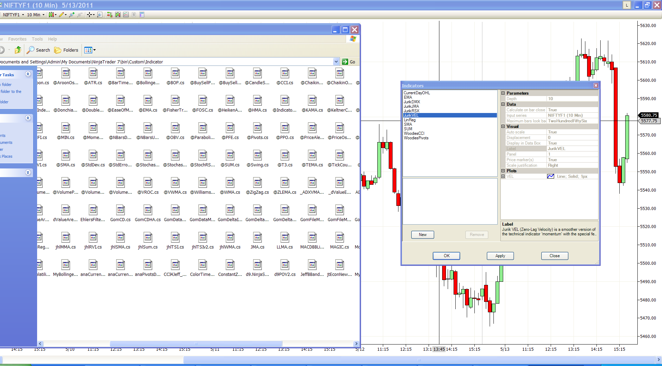Select the @BOP.cs file icon
Viewport: 662px width, 366px height.
click(175, 73)
